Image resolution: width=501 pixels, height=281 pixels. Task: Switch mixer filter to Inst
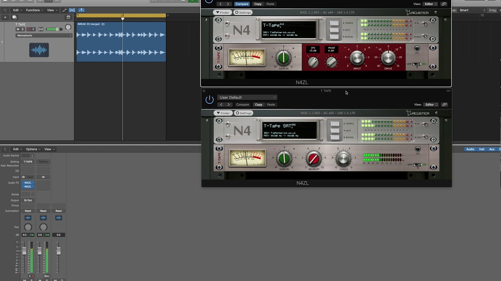482,149
